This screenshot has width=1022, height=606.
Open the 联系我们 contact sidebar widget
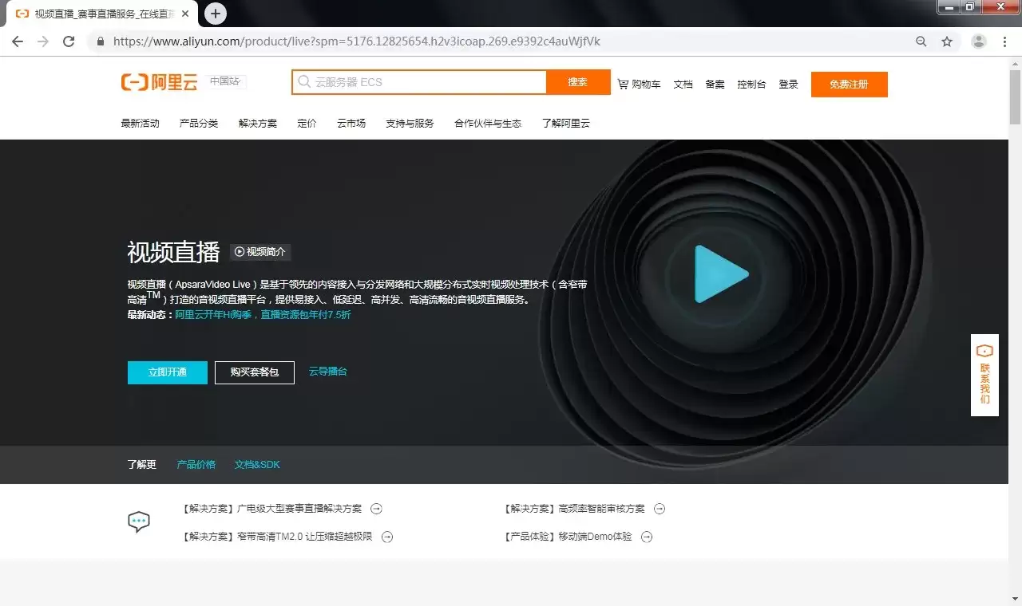coord(984,375)
